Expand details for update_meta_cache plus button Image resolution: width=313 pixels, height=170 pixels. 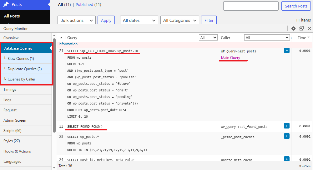tap(287, 159)
